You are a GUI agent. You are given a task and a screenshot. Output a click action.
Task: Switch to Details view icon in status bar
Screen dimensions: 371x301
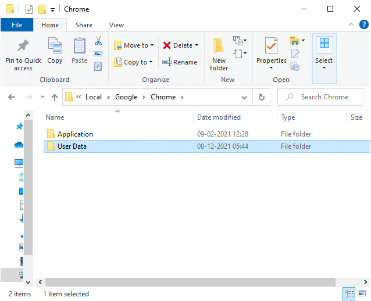tap(349, 293)
